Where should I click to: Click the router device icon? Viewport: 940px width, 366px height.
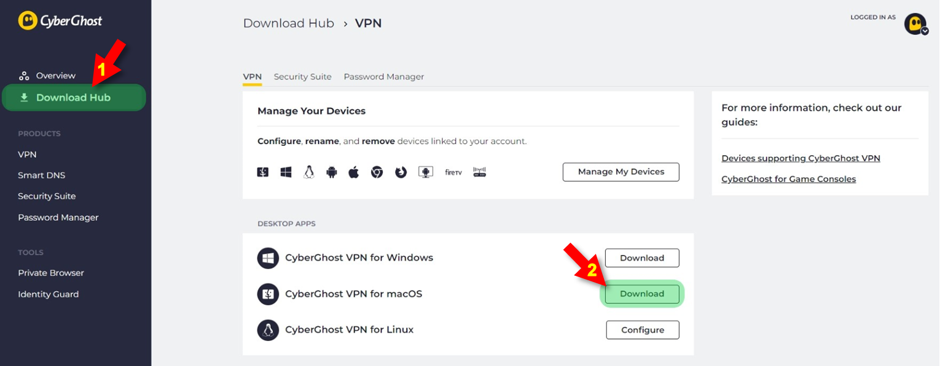click(480, 172)
